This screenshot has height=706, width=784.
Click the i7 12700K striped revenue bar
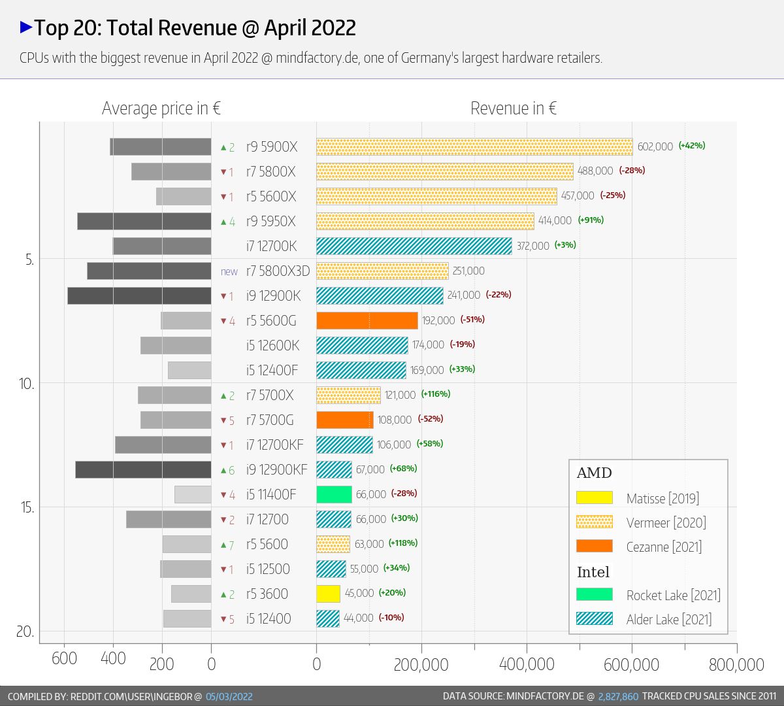414,246
